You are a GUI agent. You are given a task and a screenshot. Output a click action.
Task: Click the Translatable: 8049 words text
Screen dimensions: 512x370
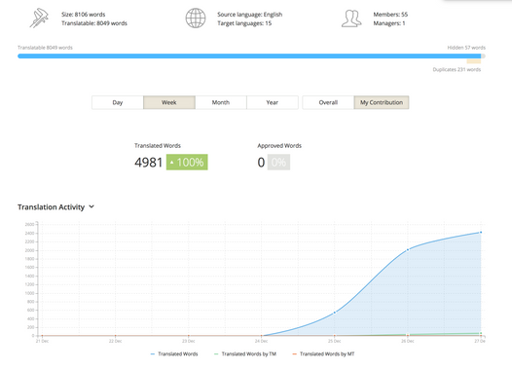(94, 23)
